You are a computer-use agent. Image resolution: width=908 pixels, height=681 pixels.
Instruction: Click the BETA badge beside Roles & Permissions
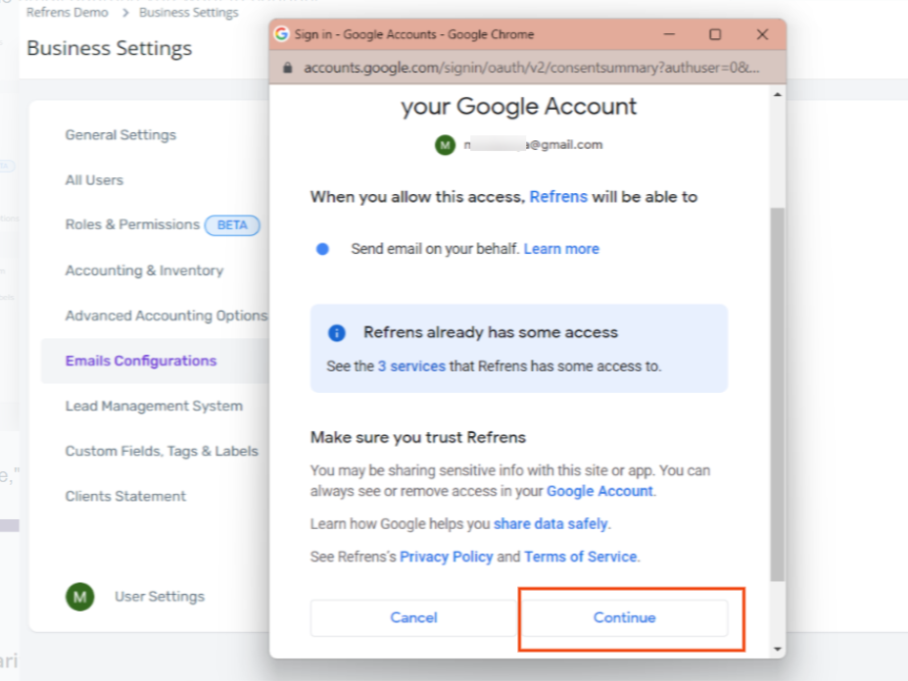232,225
